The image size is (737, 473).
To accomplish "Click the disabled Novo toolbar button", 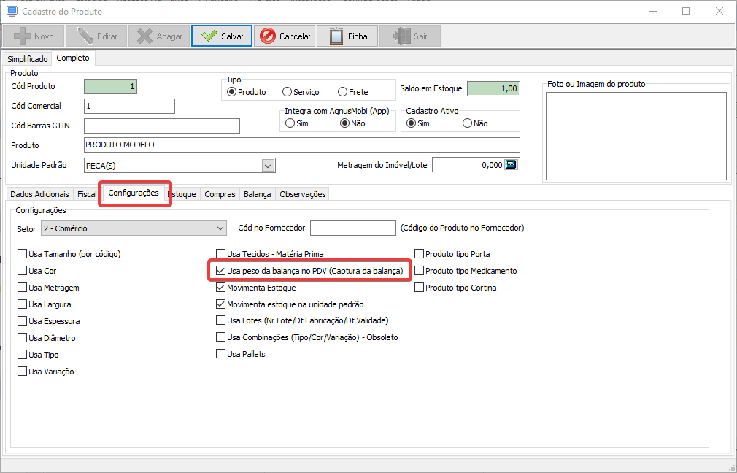I will (x=34, y=36).
